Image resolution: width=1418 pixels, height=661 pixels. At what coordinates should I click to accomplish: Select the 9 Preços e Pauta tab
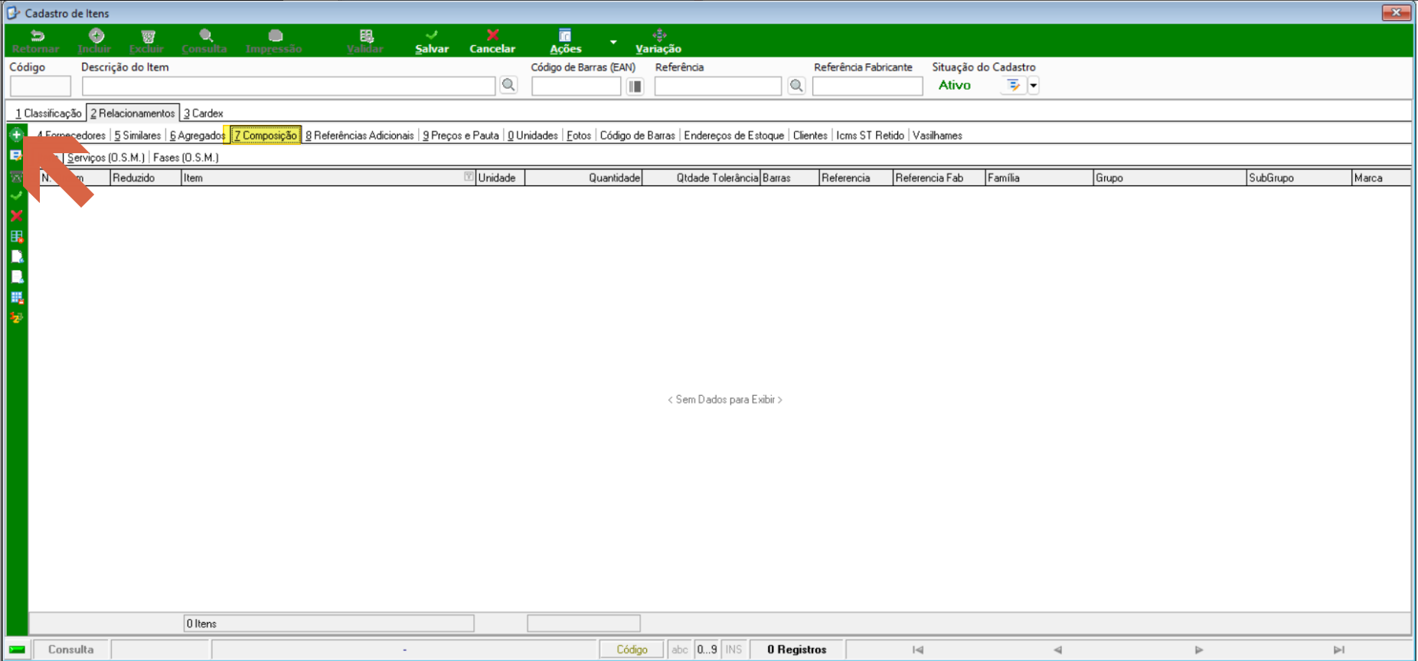(x=461, y=136)
